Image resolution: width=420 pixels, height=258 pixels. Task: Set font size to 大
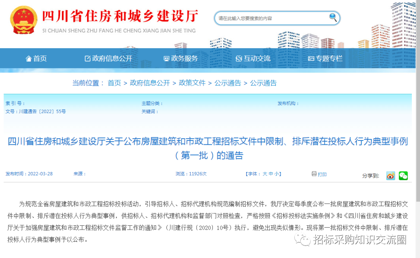265,174
